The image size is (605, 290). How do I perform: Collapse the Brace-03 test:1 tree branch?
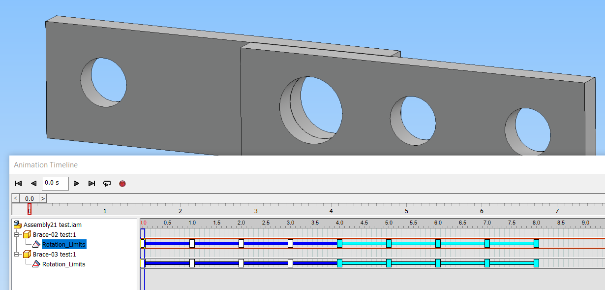pos(16,254)
